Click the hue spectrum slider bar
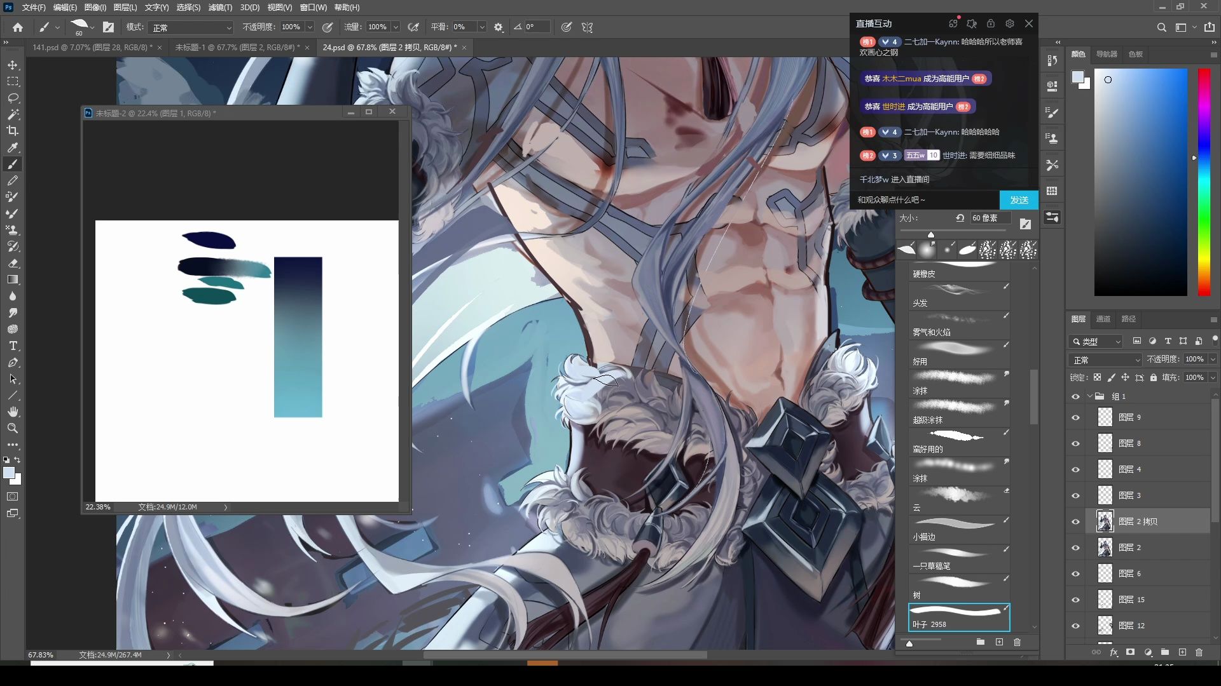 [1204, 182]
